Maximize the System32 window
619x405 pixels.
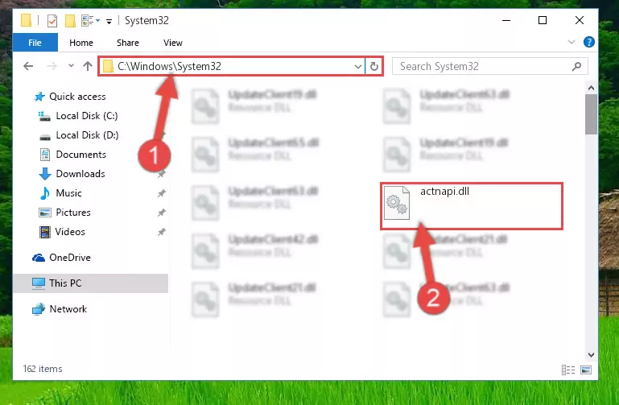point(543,20)
